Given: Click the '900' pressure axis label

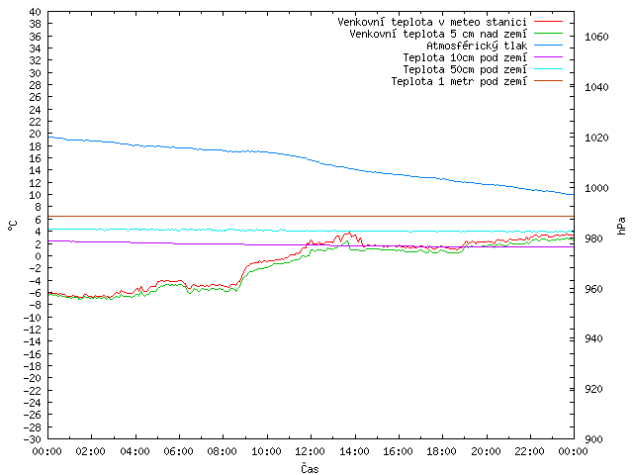Looking at the screenshot, I should (x=593, y=439).
